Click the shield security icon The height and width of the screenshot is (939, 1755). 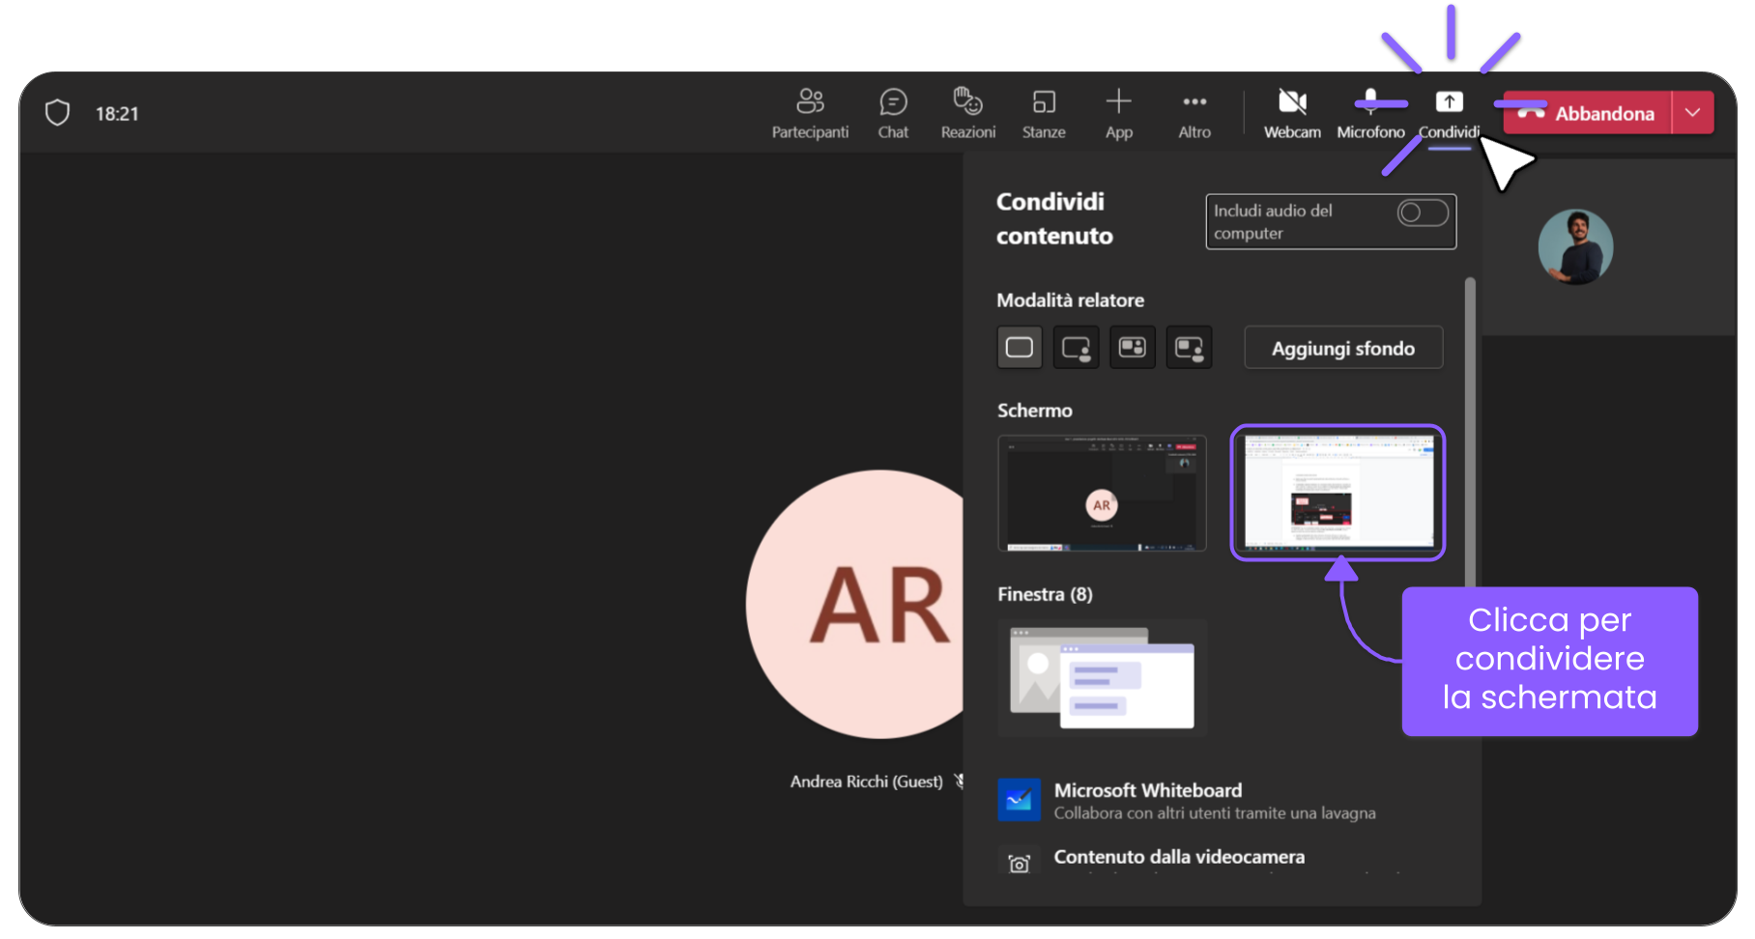pos(58,113)
